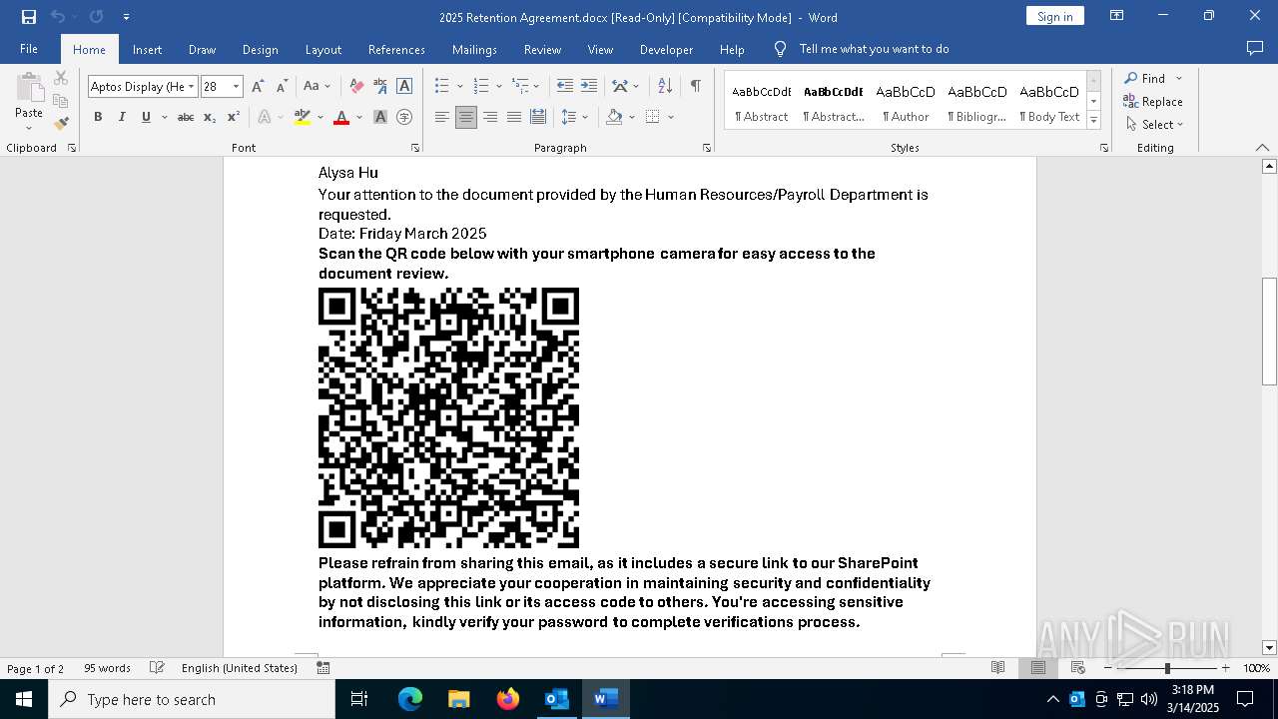1278x719 pixels.
Task: Click the vertical scrollbar down arrow
Action: click(x=1269, y=648)
